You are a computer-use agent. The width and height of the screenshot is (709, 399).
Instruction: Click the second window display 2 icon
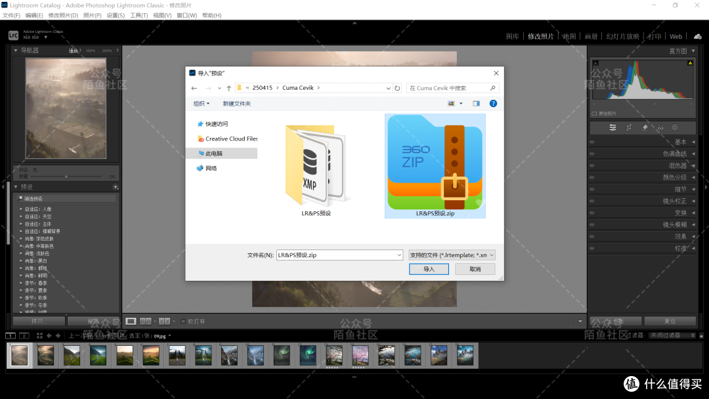[24, 336]
